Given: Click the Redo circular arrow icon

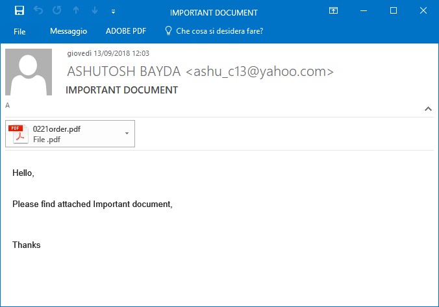Looking at the screenshot, I should [x=57, y=10].
